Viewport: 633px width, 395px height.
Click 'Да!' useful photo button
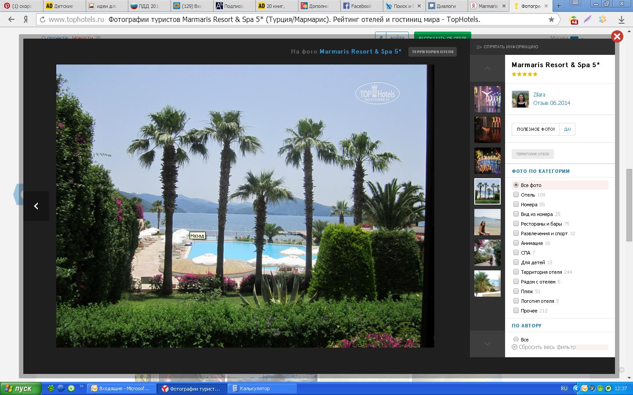pyautogui.click(x=568, y=129)
